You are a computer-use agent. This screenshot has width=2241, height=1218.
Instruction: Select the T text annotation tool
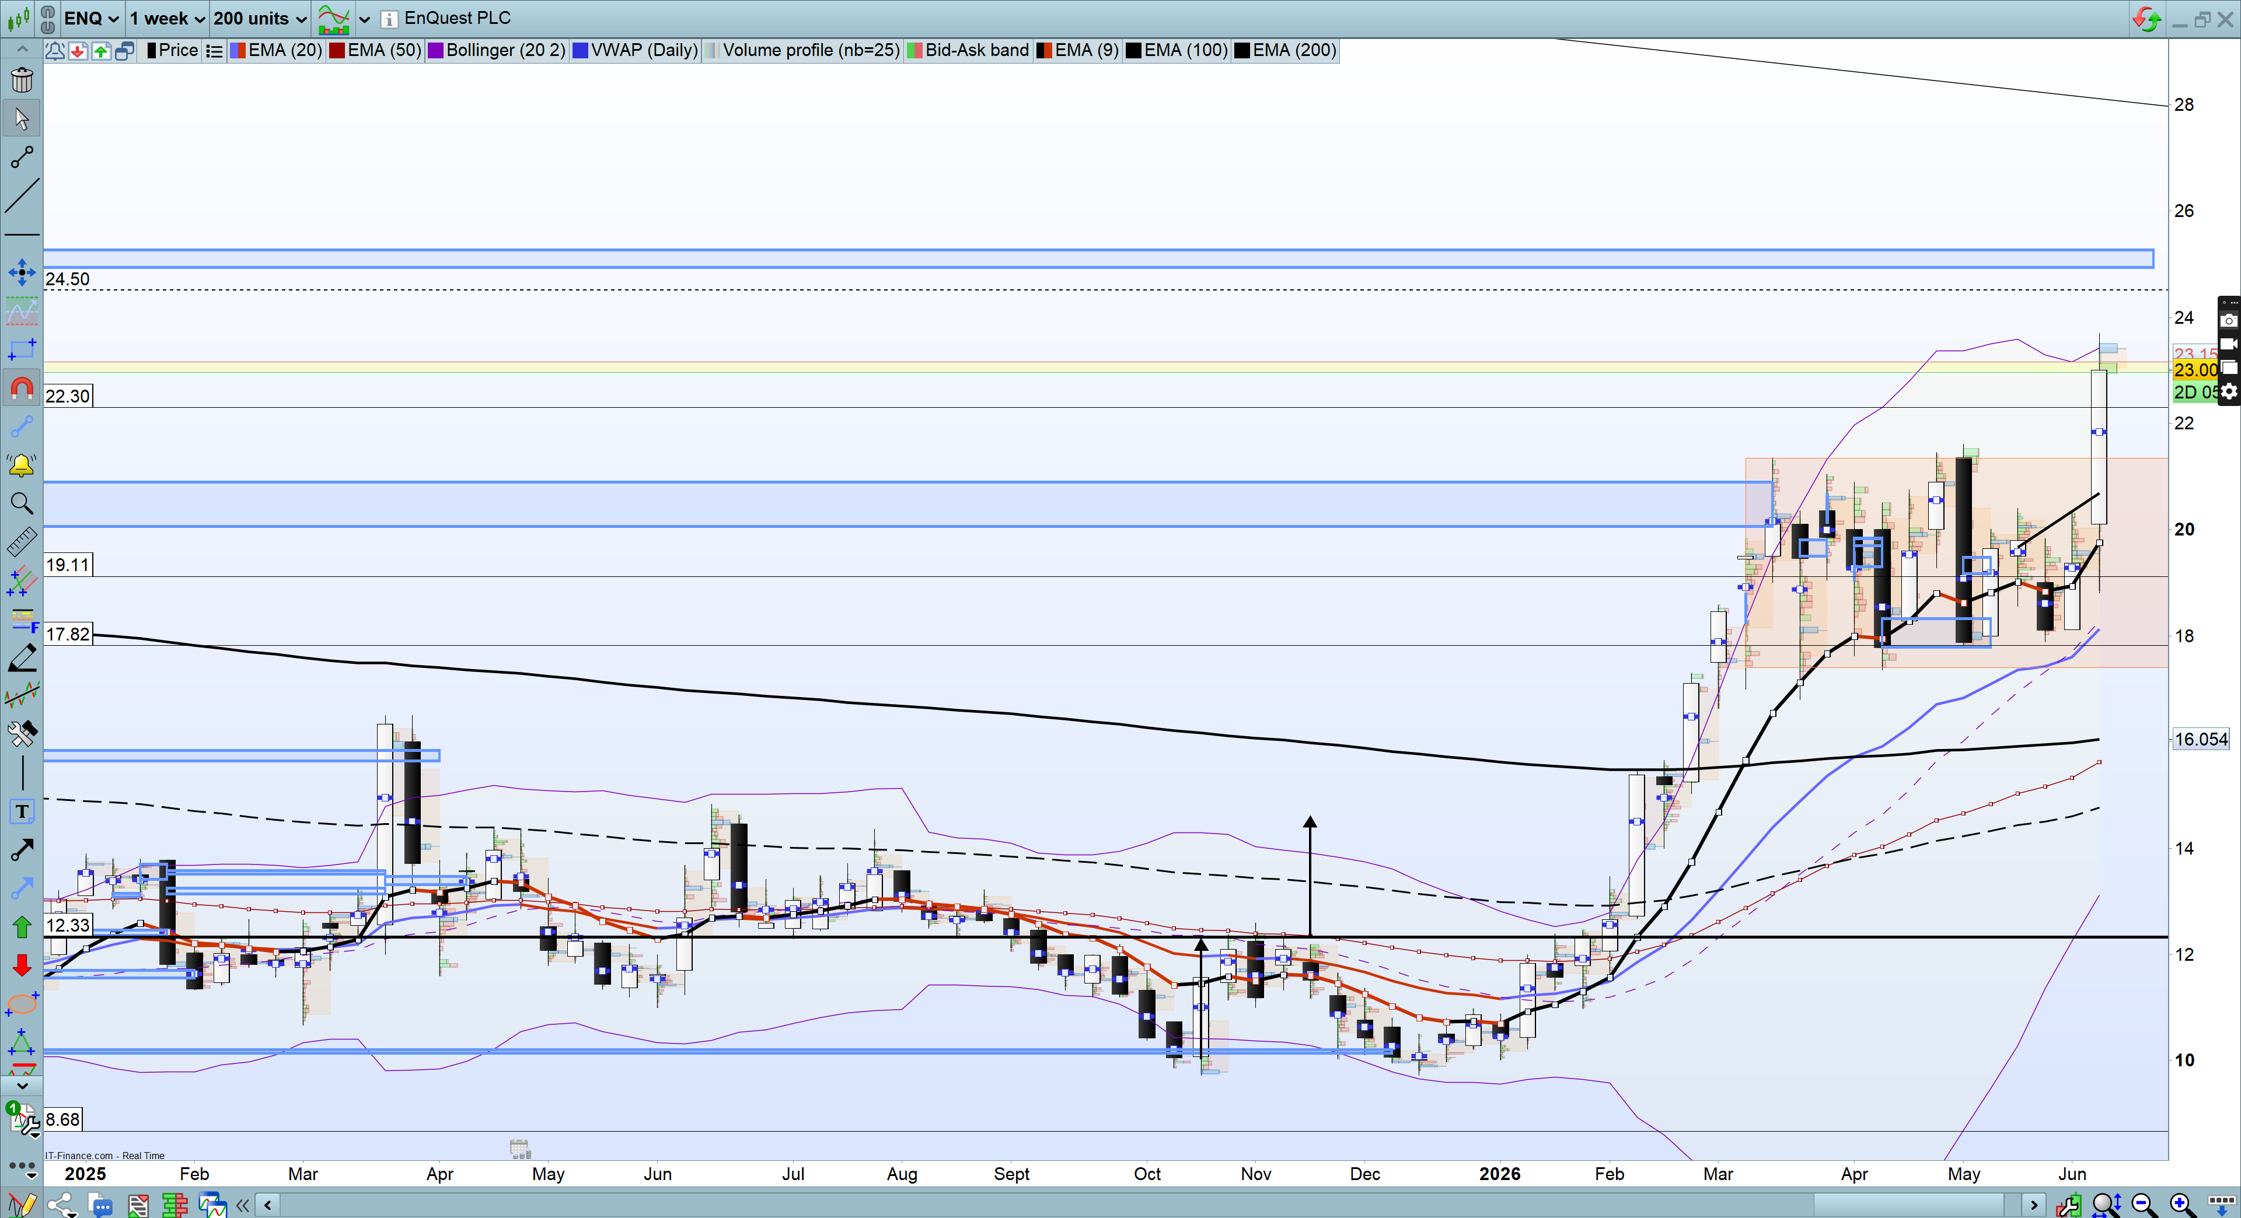pyautogui.click(x=22, y=811)
